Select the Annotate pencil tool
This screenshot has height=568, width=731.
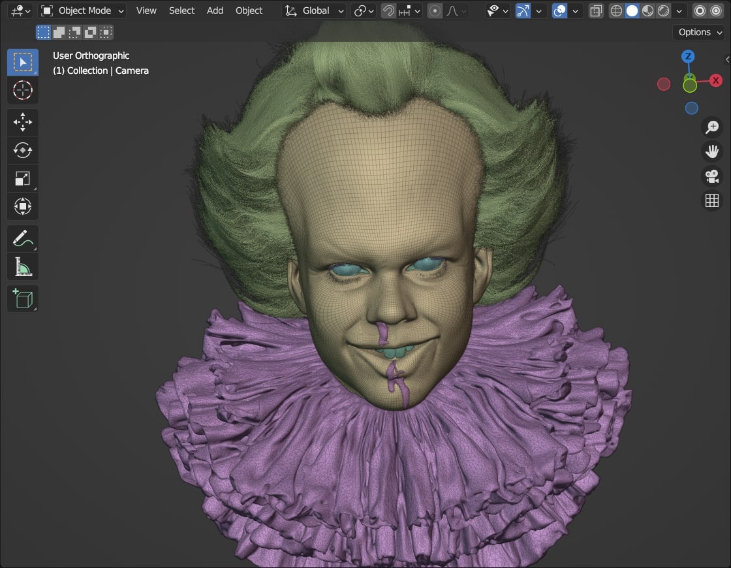[x=23, y=238]
